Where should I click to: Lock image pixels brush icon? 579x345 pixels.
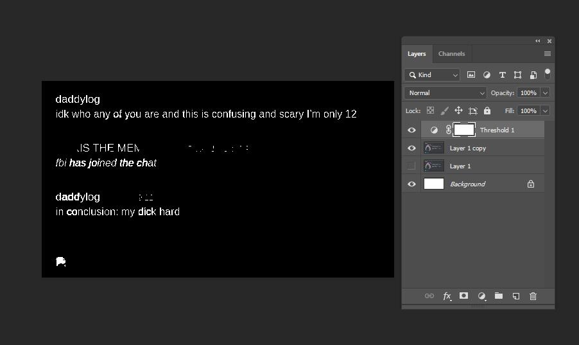click(445, 111)
